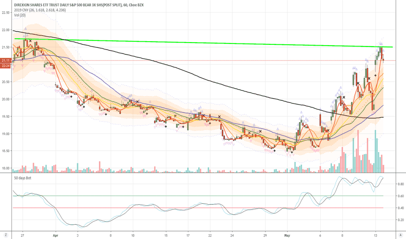Image resolution: width=406 pixels, height=239 pixels.
Task: Select the red 0.40 horizontal line in the oscillator
Action: point(198,208)
